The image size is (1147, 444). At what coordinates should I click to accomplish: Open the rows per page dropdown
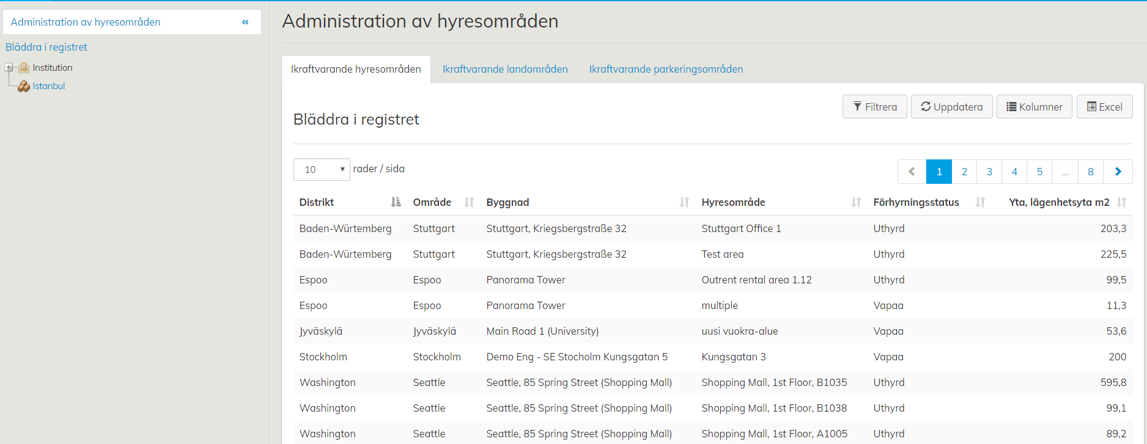[322, 169]
